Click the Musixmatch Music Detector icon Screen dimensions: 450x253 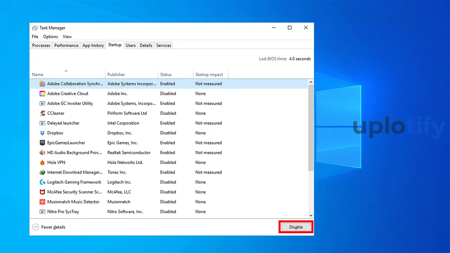42,202
